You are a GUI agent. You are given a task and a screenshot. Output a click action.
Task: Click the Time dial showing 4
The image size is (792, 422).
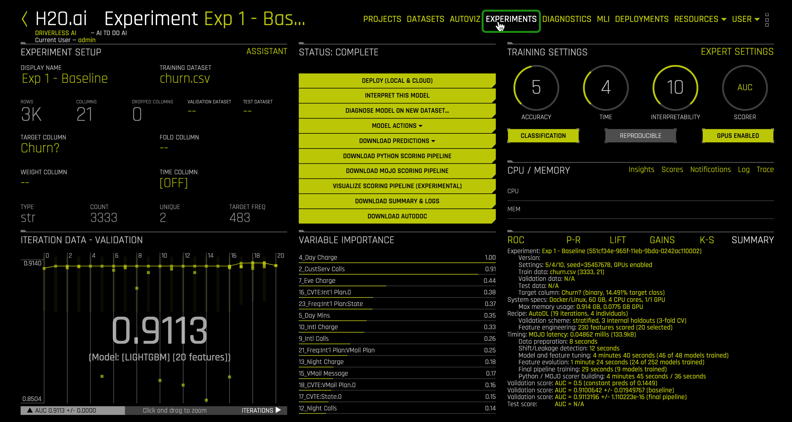[x=606, y=88]
